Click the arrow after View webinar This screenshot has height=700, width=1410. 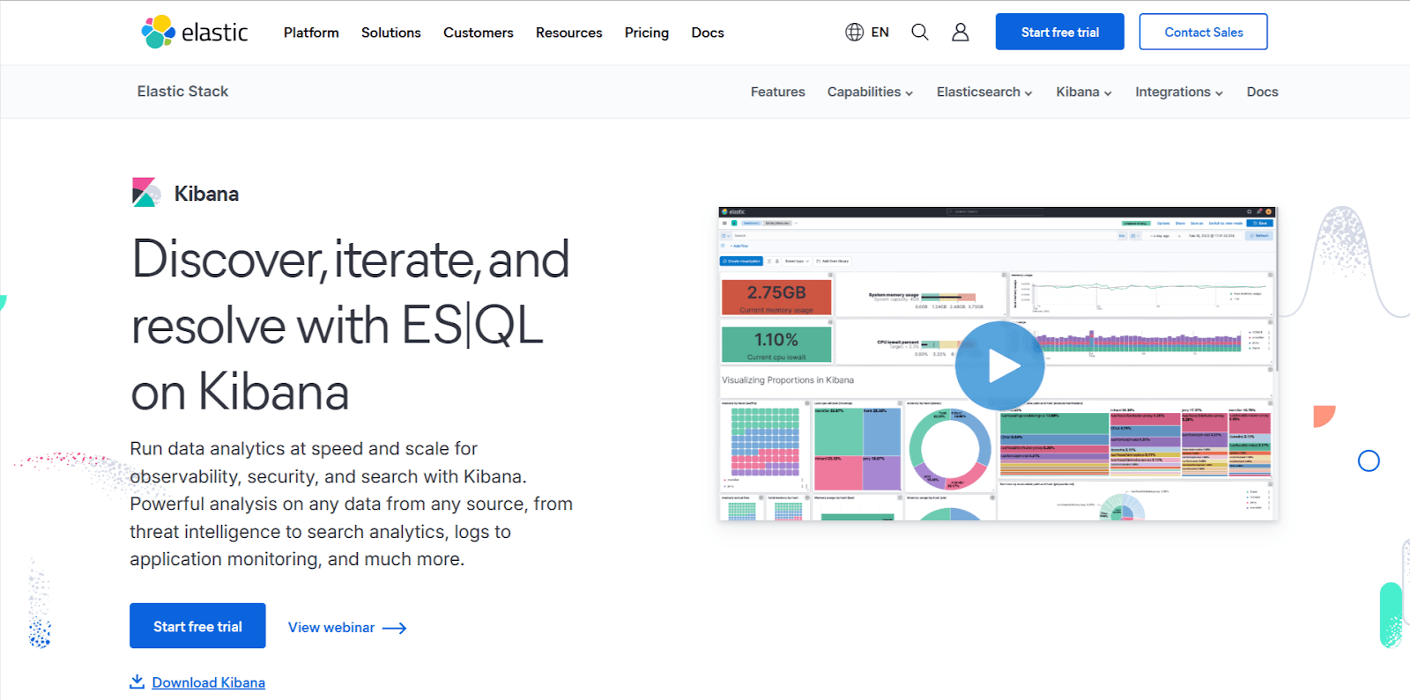click(x=394, y=628)
